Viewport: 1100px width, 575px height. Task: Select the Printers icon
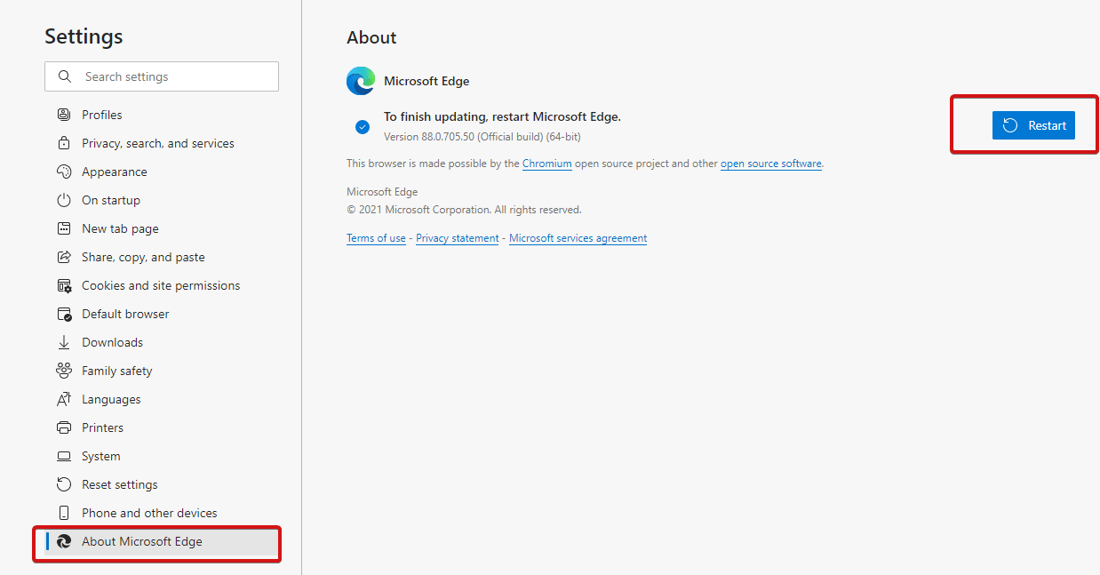pyautogui.click(x=63, y=427)
